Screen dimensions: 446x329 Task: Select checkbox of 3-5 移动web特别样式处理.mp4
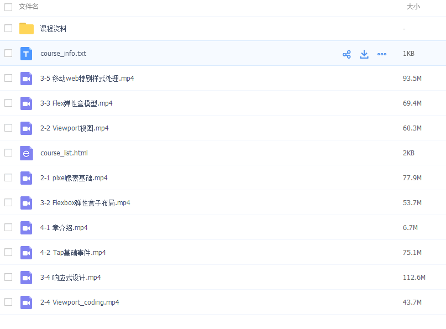(x=8, y=78)
